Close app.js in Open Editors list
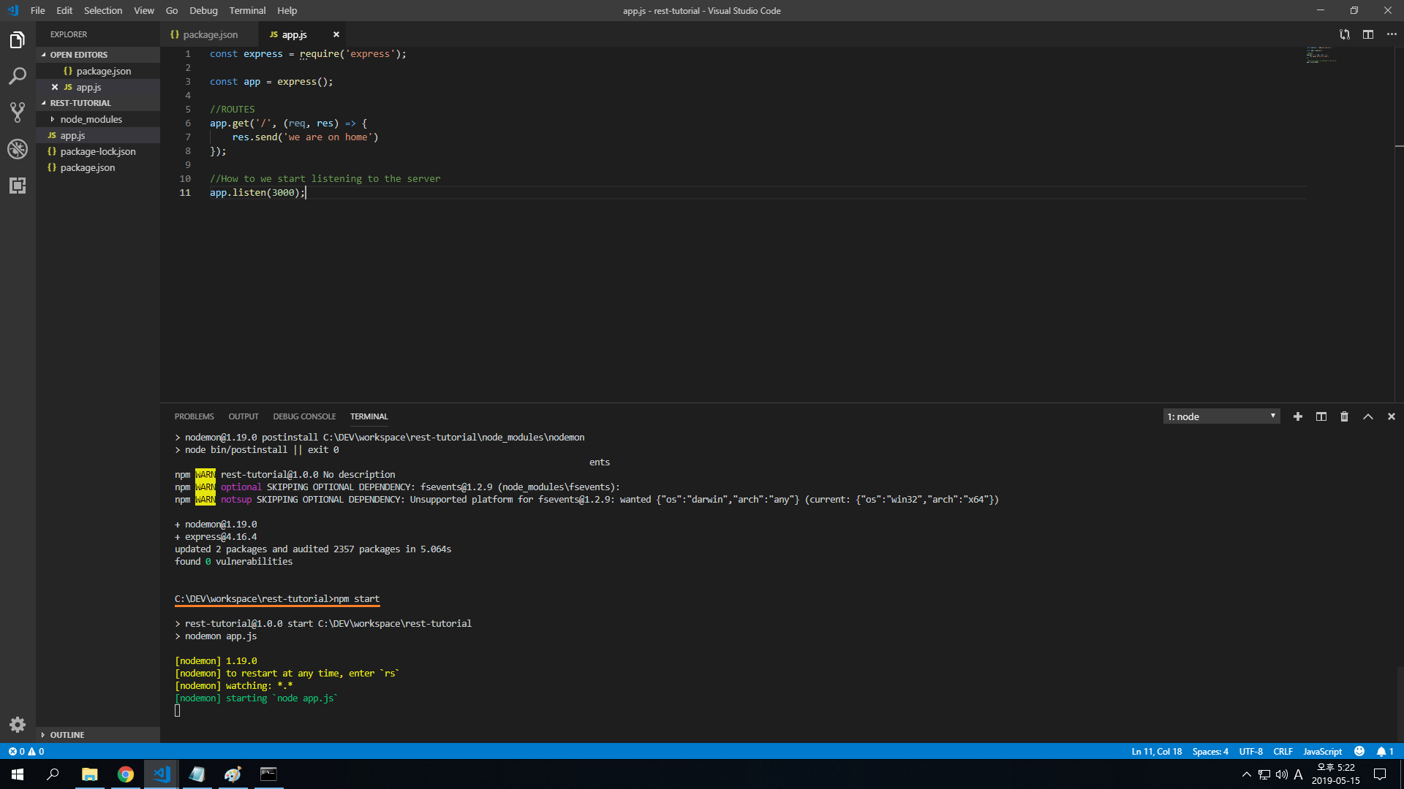The height and width of the screenshot is (789, 1404). point(55,87)
